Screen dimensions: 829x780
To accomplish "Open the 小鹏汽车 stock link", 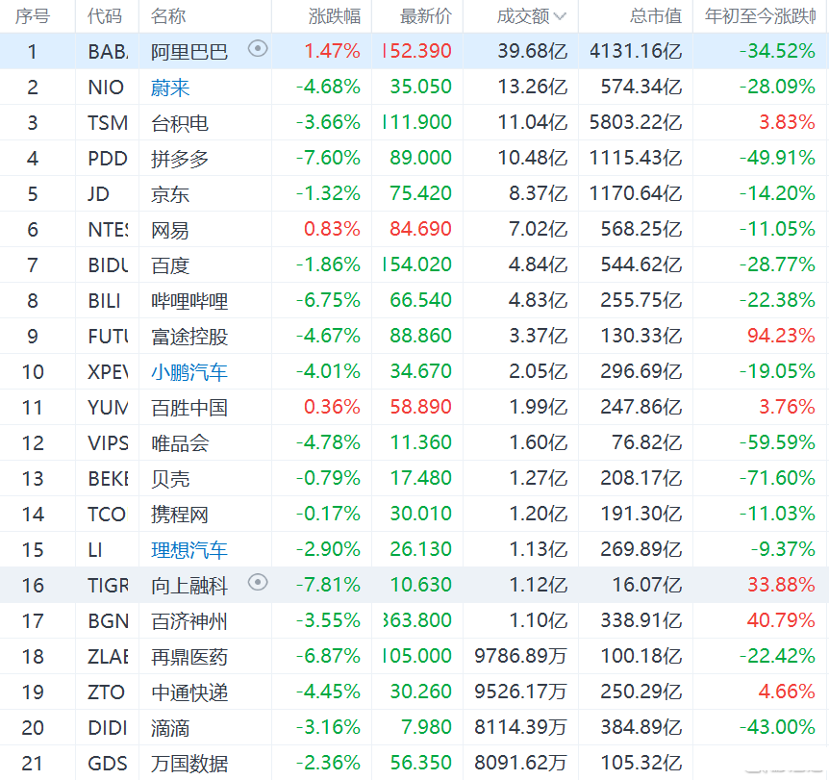I will (189, 372).
